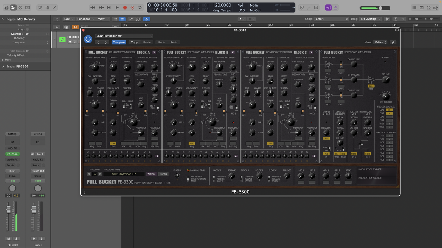442x248 pixels.
Task: Click the red Record button
Action: tap(125, 7)
